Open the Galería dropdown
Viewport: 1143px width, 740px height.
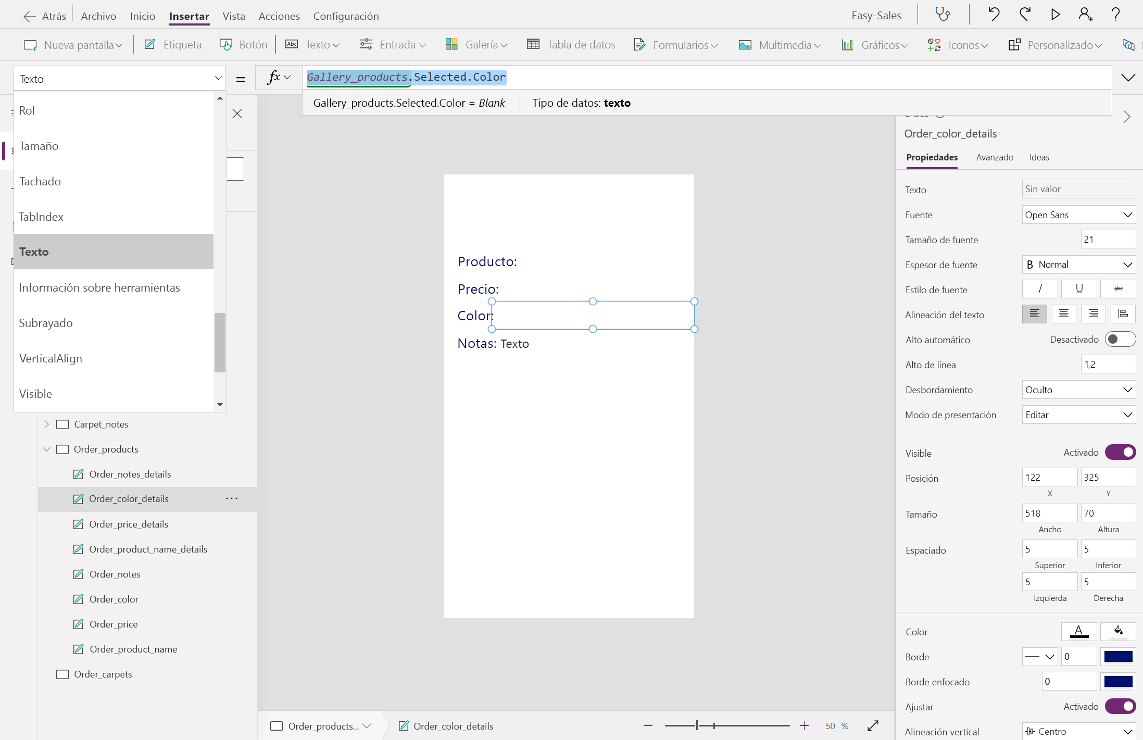[x=476, y=45]
